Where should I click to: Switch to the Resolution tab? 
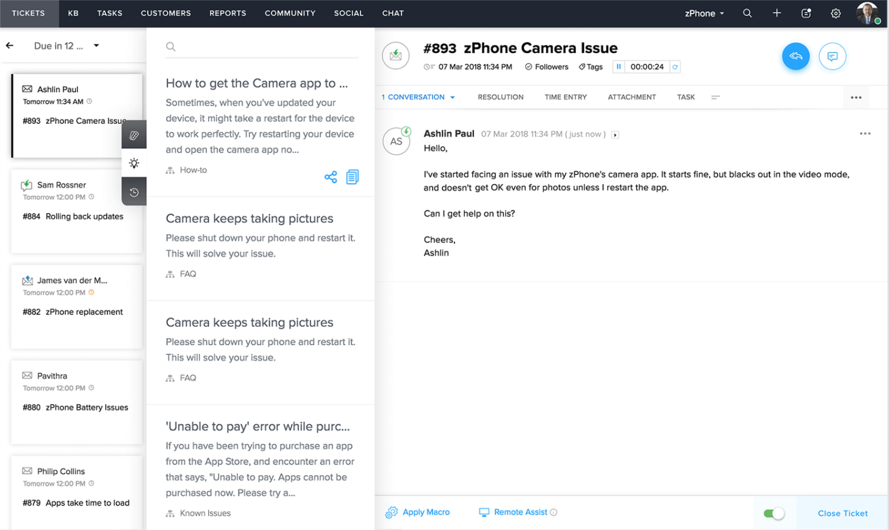tap(500, 97)
